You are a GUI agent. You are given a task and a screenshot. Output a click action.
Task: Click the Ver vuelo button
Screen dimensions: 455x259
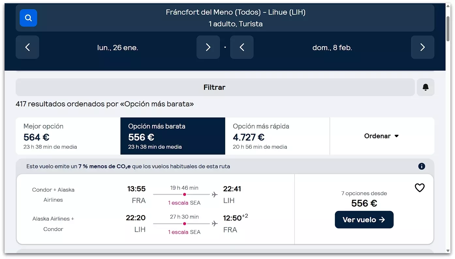(364, 220)
